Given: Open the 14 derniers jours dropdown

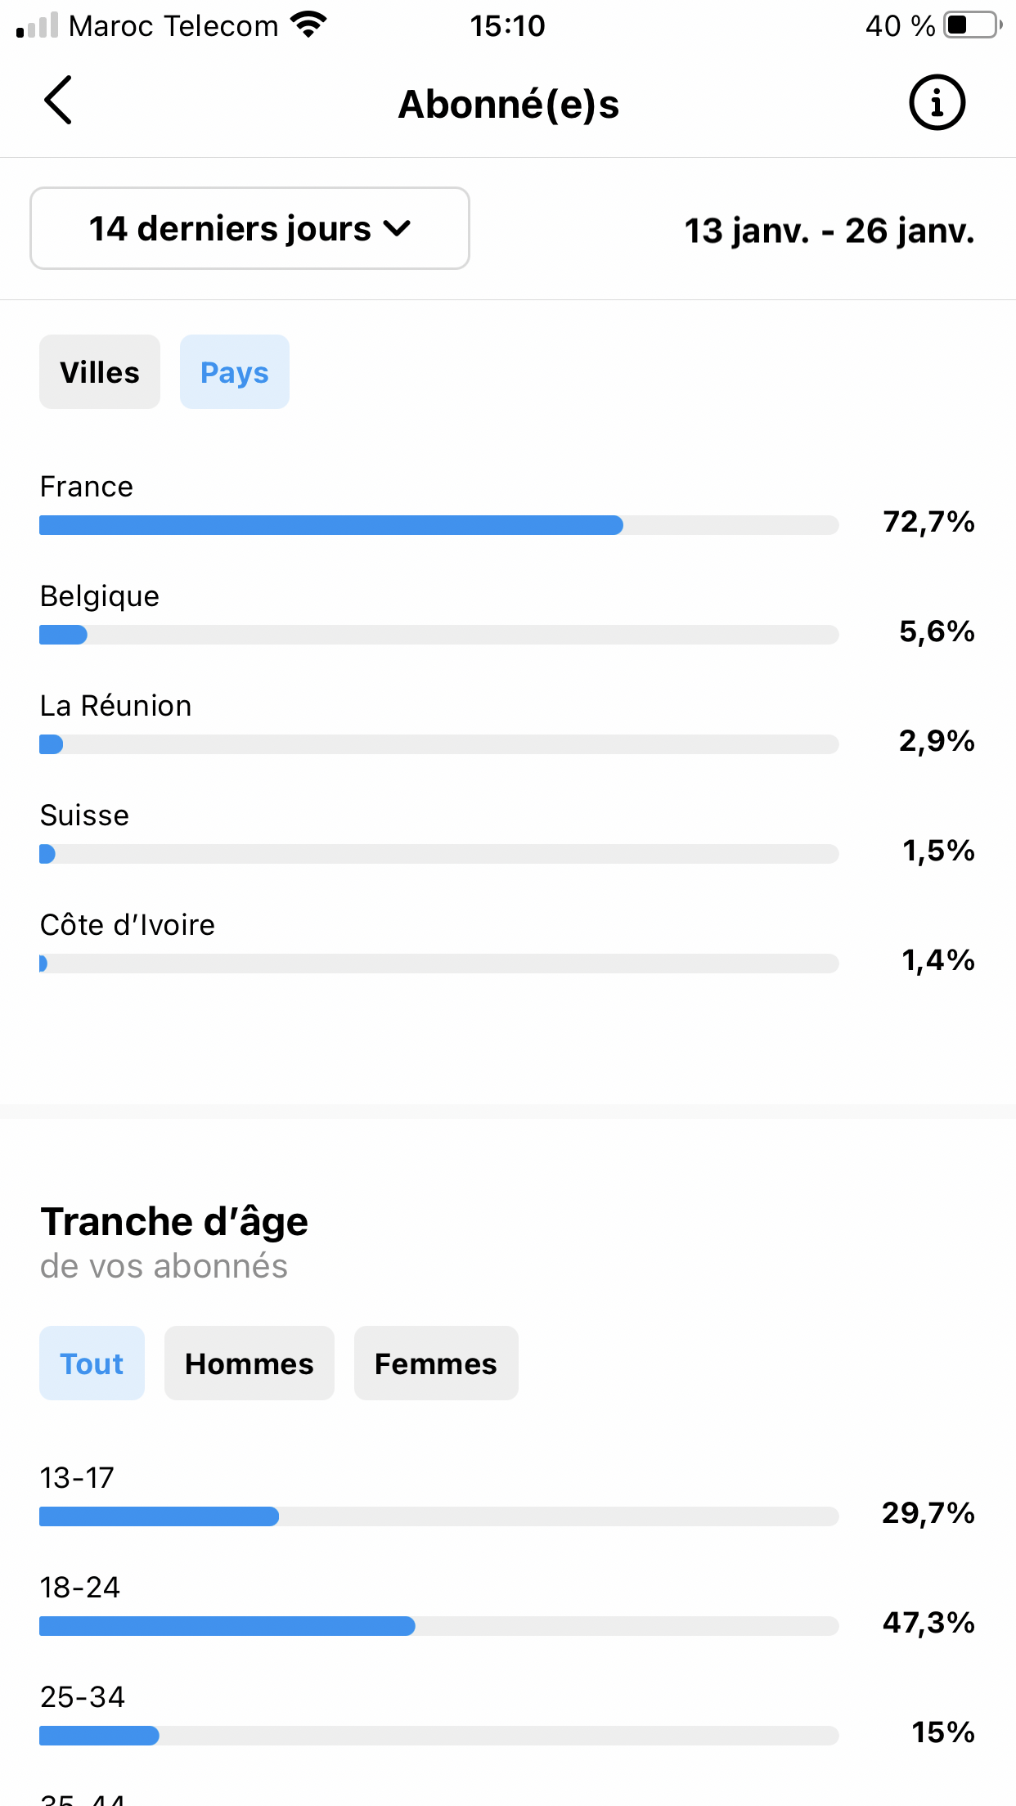Looking at the screenshot, I should point(250,228).
